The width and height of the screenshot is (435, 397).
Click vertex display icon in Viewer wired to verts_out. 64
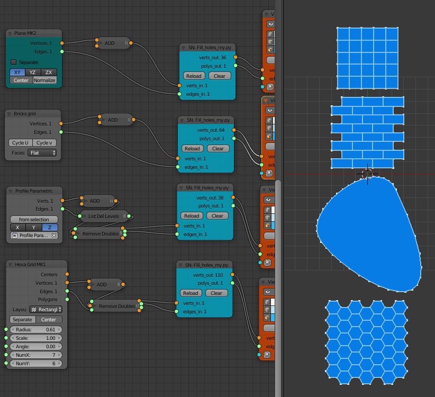click(269, 120)
